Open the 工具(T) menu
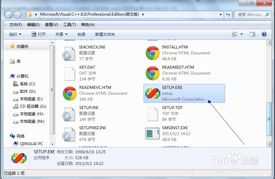The height and width of the screenshot is (179, 275). (69, 25)
